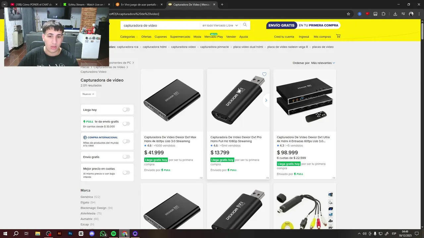Screen dimensions: 424x238
Task: Toggle Mejor precio en cuotas filter
Action: [x=126, y=173]
